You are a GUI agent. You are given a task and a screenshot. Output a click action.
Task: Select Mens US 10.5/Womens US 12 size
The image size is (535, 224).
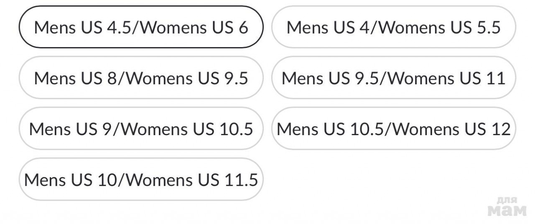394,129
